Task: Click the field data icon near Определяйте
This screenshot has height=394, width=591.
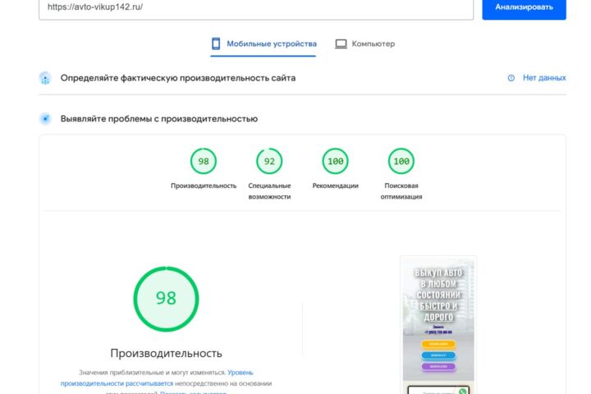Action: [45, 78]
